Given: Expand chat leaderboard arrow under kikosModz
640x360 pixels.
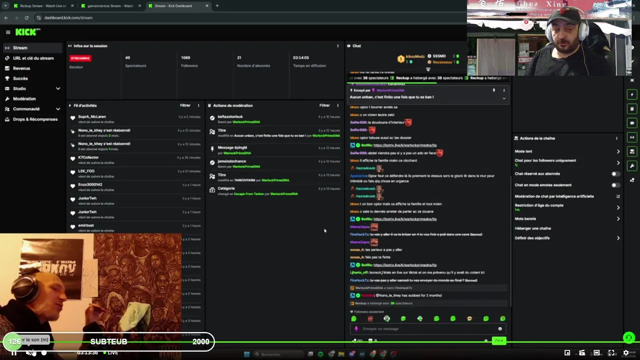Looking at the screenshot, I should pyautogui.click(x=427, y=69).
